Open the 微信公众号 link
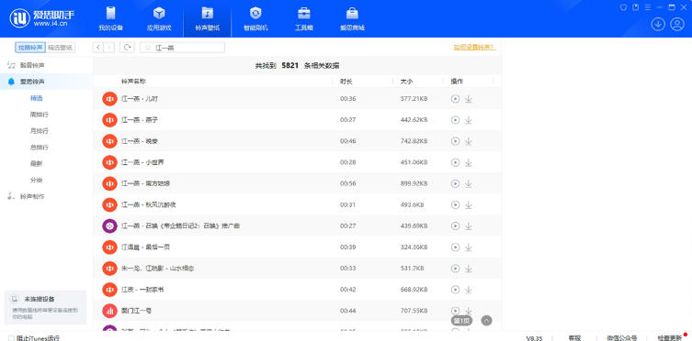The height and width of the screenshot is (341, 692). click(x=621, y=338)
